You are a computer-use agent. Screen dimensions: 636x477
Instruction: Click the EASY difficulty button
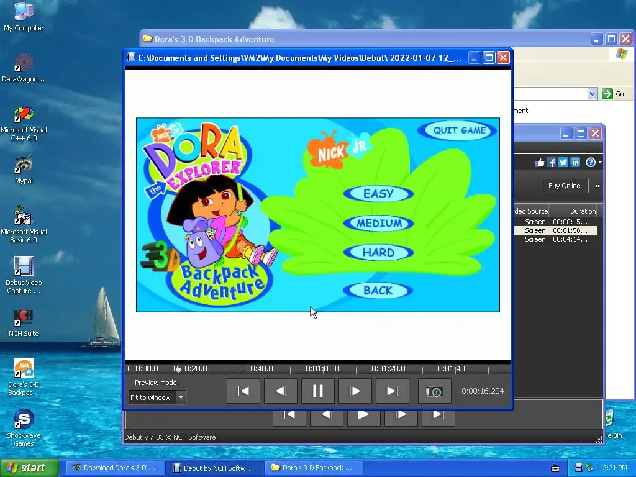(x=378, y=194)
